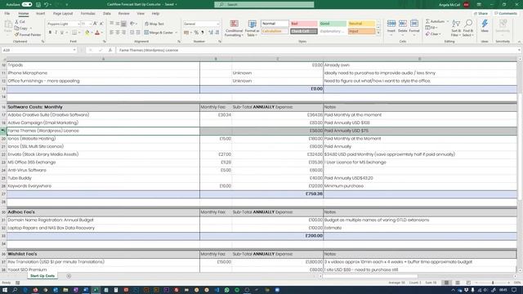
Task: Click the zoom slider in the status bar
Action: coord(493,283)
